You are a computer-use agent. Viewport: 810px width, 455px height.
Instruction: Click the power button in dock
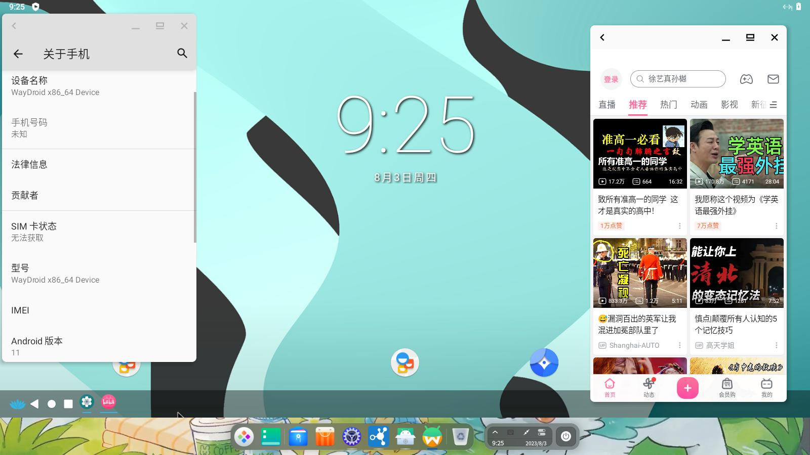point(566,436)
